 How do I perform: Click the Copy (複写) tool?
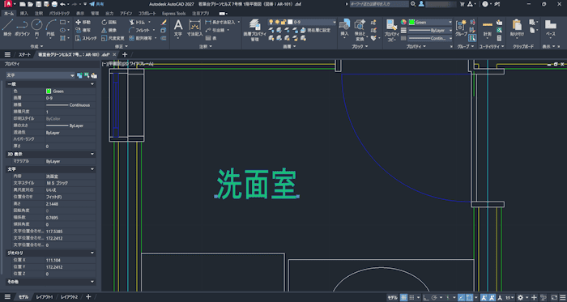tap(83, 30)
